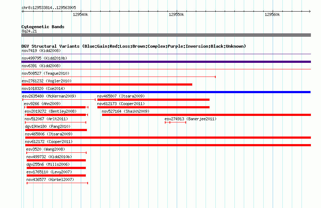The width and height of the screenshot is (321, 208).
Task: Select the dgv255n6 red bar
Action: click(x=56, y=168)
